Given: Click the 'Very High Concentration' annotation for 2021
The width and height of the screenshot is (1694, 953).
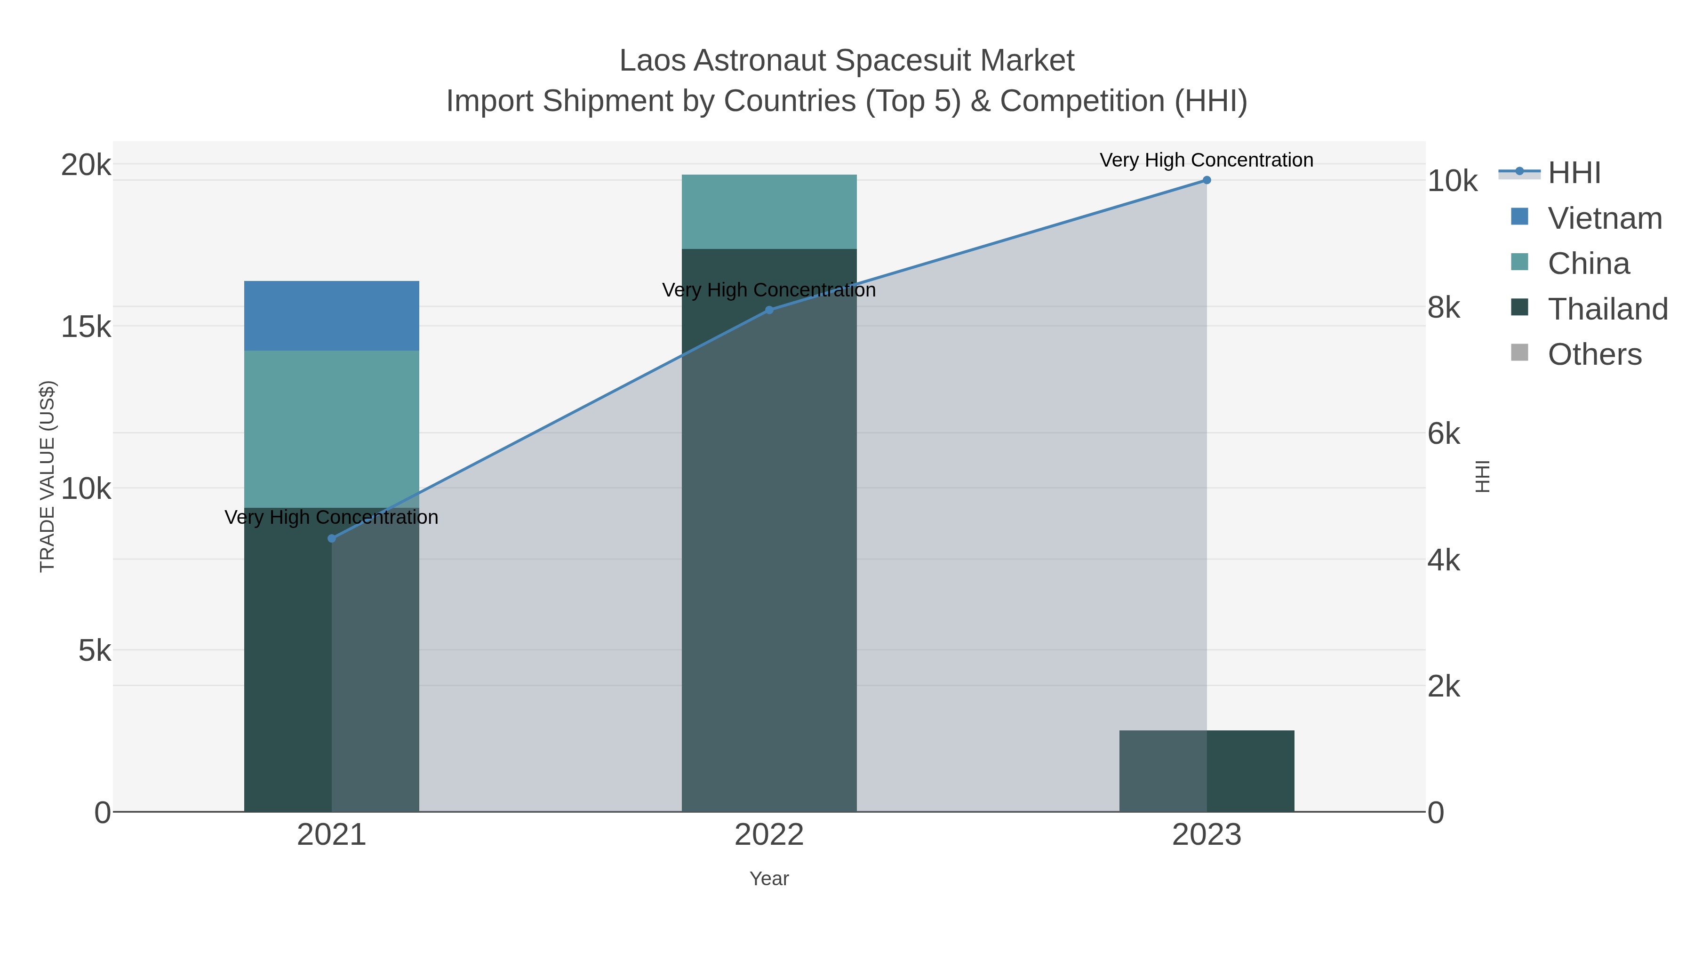Looking at the screenshot, I should 331,517.
